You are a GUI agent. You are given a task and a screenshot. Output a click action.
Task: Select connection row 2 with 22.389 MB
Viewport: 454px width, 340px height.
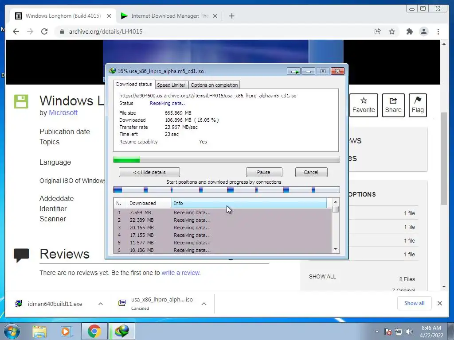223,220
